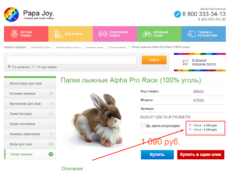This screenshot has height=174, width=235.
Task: Click the Papa Joy rainbow logo
Action: coord(11,15)
